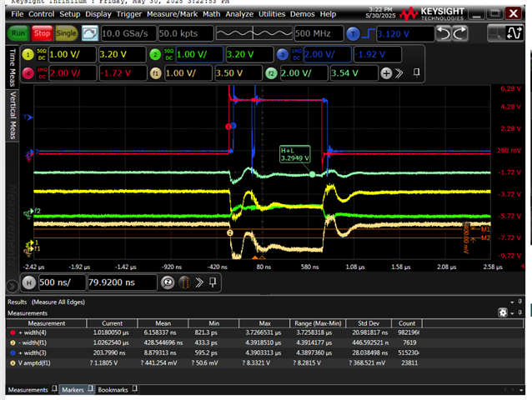Open the Vertical Meas side tab
The height and width of the screenshot is (400, 532).
coord(13,115)
